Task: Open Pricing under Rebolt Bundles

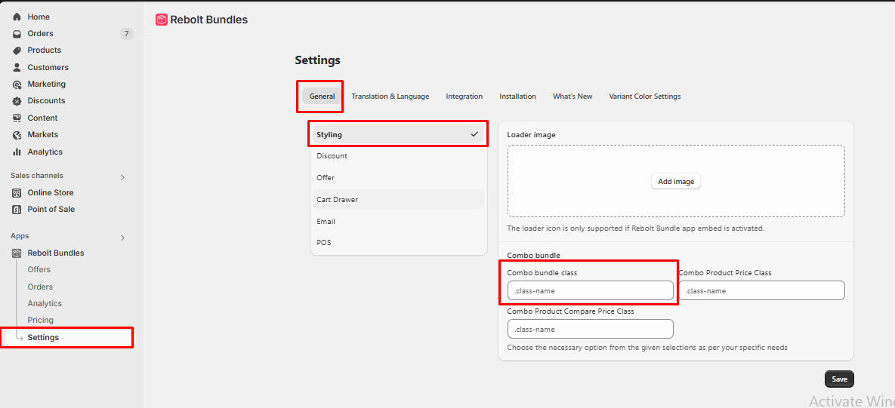Action: click(x=41, y=321)
